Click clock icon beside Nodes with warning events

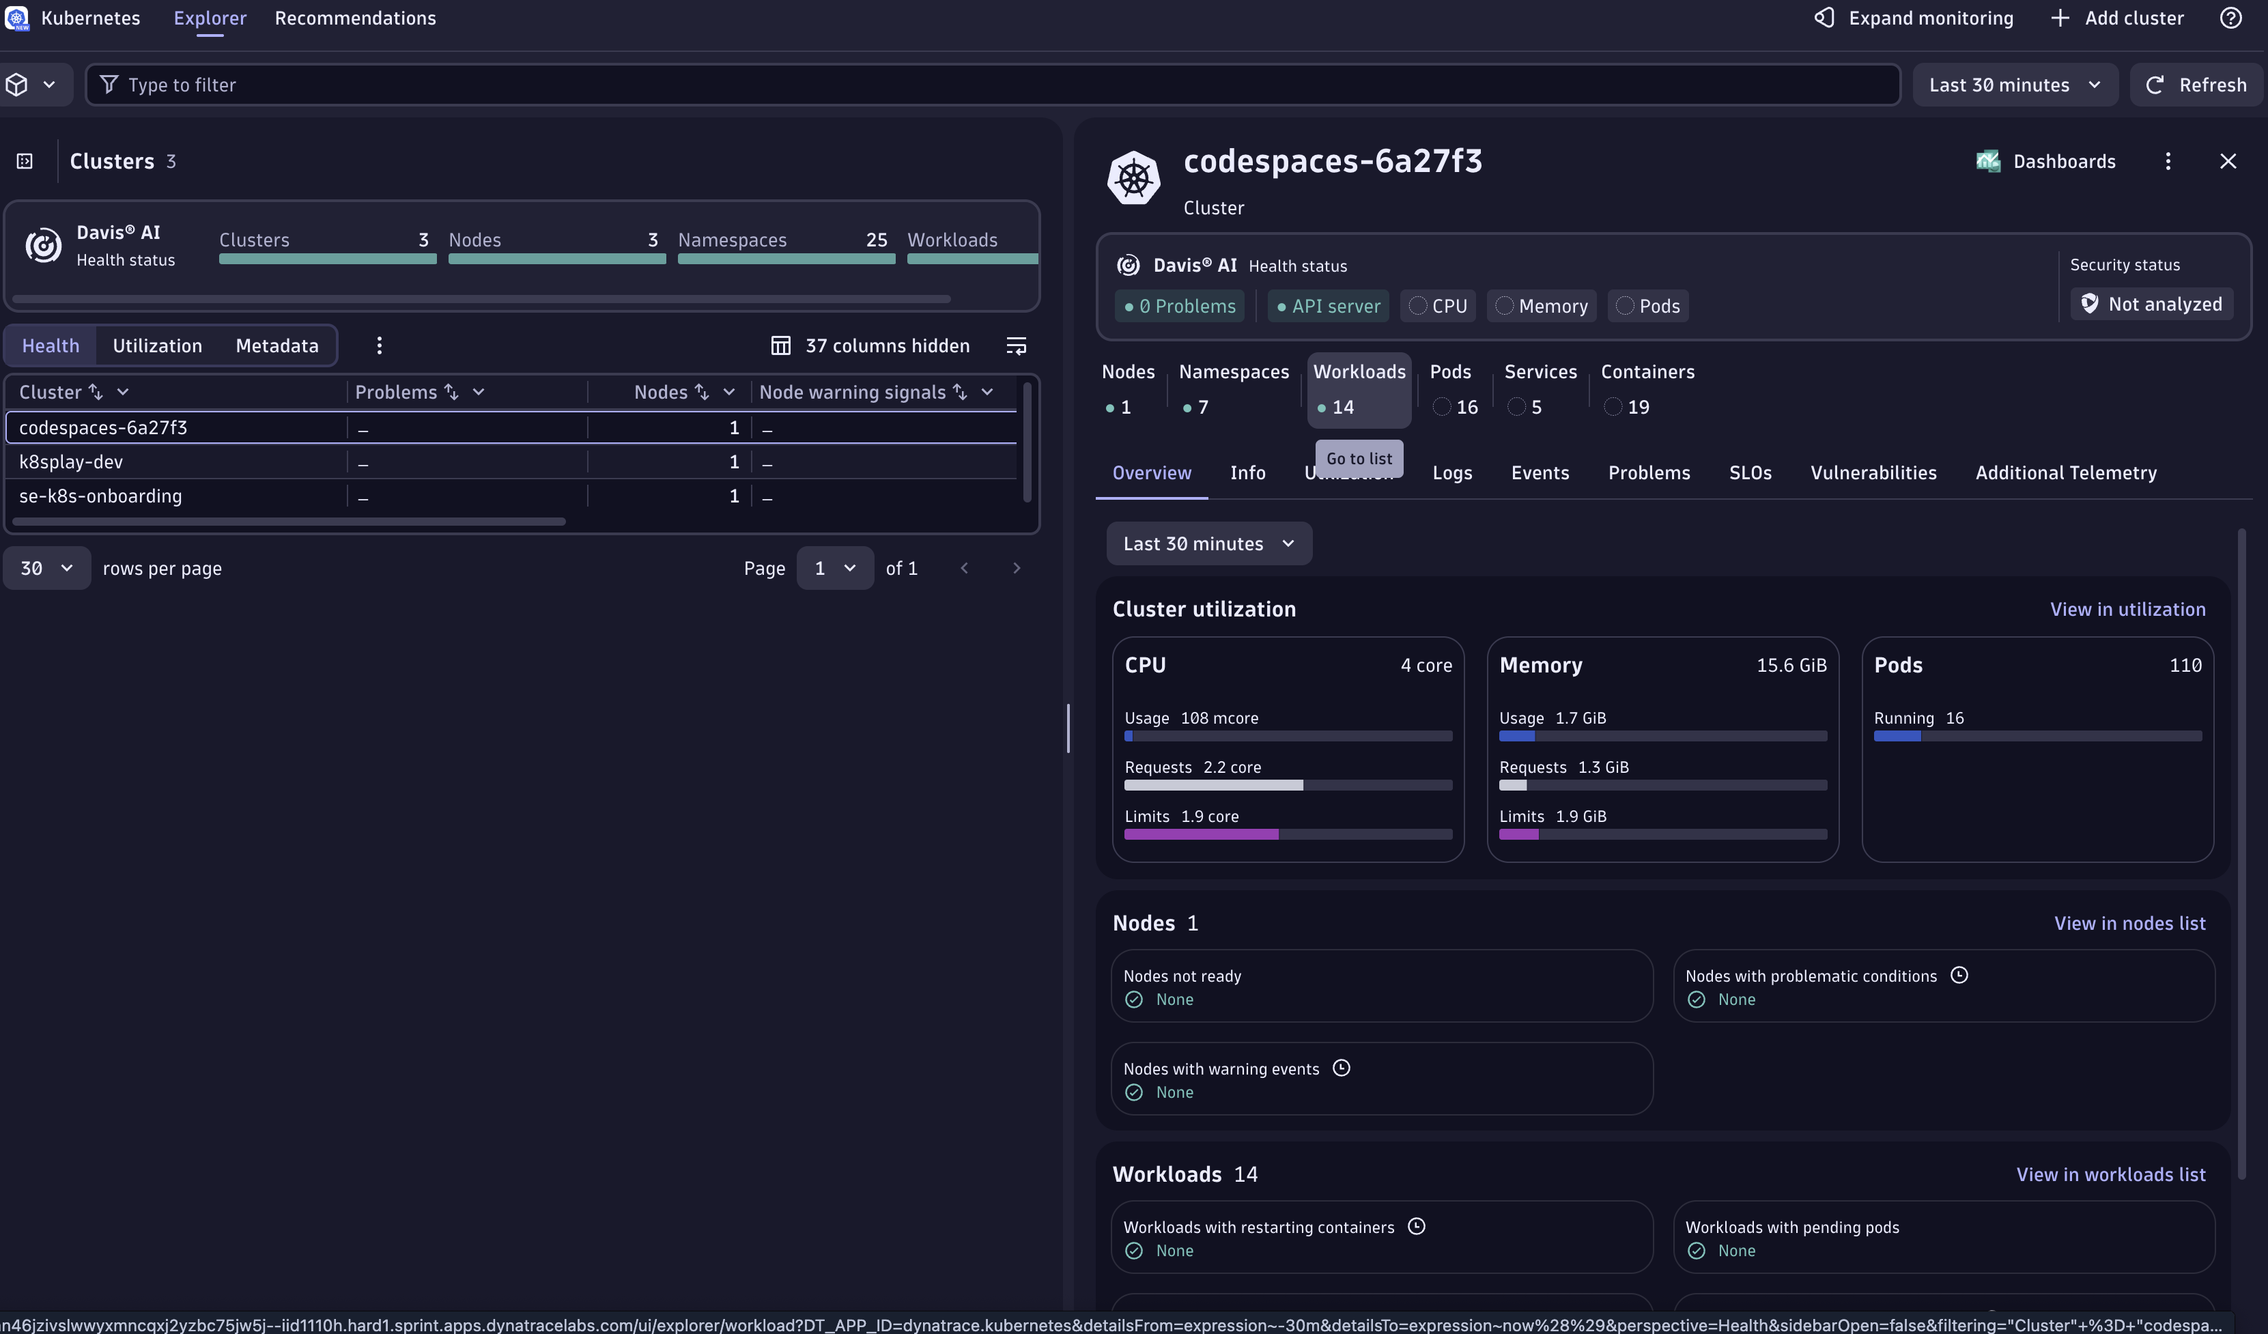(x=1341, y=1068)
